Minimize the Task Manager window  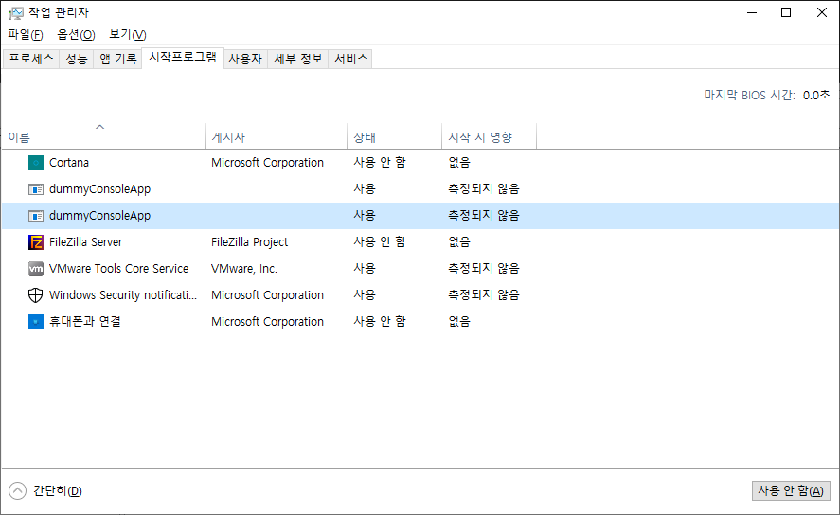[752, 12]
